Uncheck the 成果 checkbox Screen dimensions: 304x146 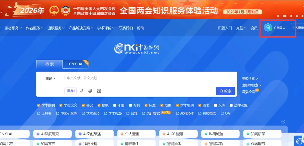[x=162, y=105]
